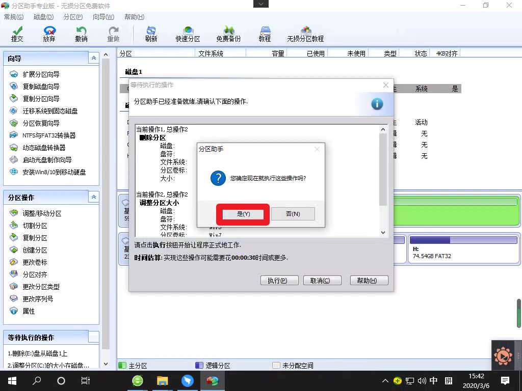Click the 撤销 (Undo) toolbar icon
Screen dimensions: 522x391
81,34
